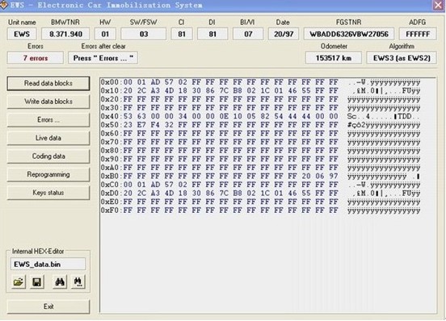
Task: Click the Odometer 153517 km field
Action: [334, 58]
